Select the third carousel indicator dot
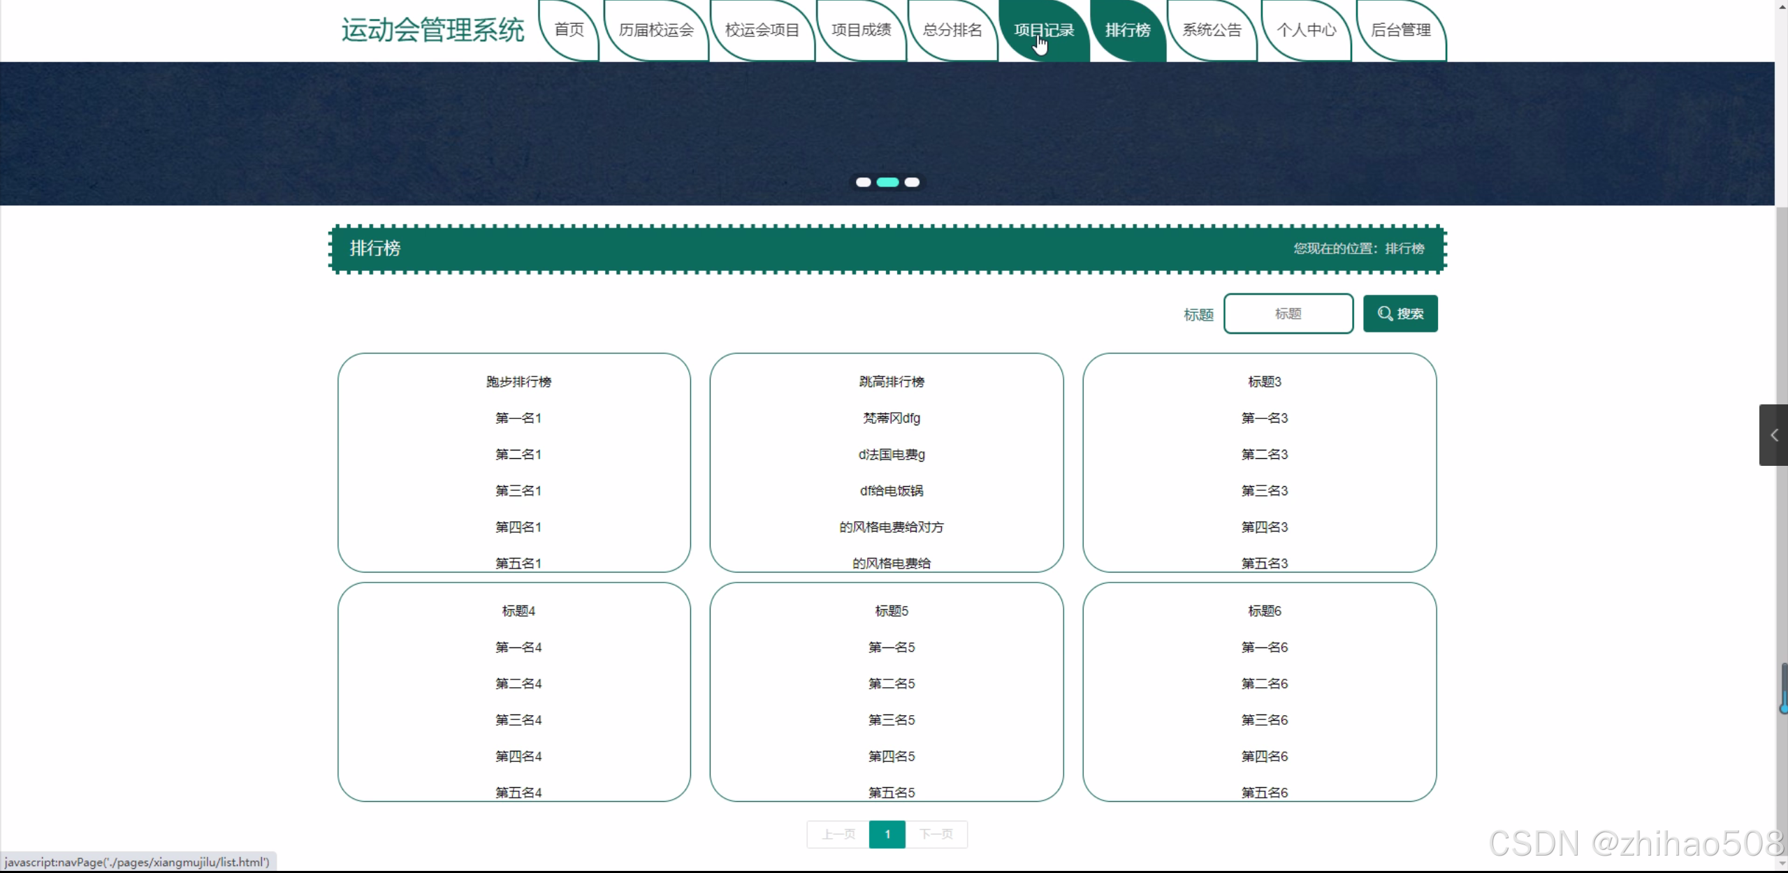The image size is (1788, 873). pos(912,182)
